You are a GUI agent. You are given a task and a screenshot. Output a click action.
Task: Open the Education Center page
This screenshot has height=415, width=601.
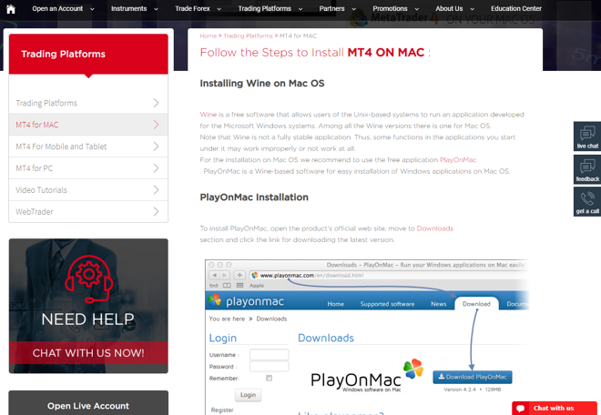click(516, 8)
